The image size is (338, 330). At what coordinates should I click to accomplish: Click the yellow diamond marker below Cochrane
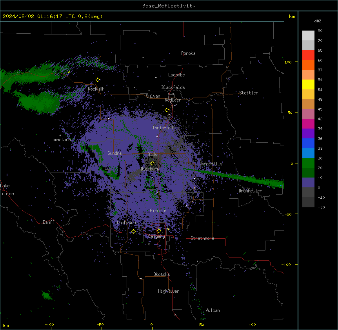133,231
